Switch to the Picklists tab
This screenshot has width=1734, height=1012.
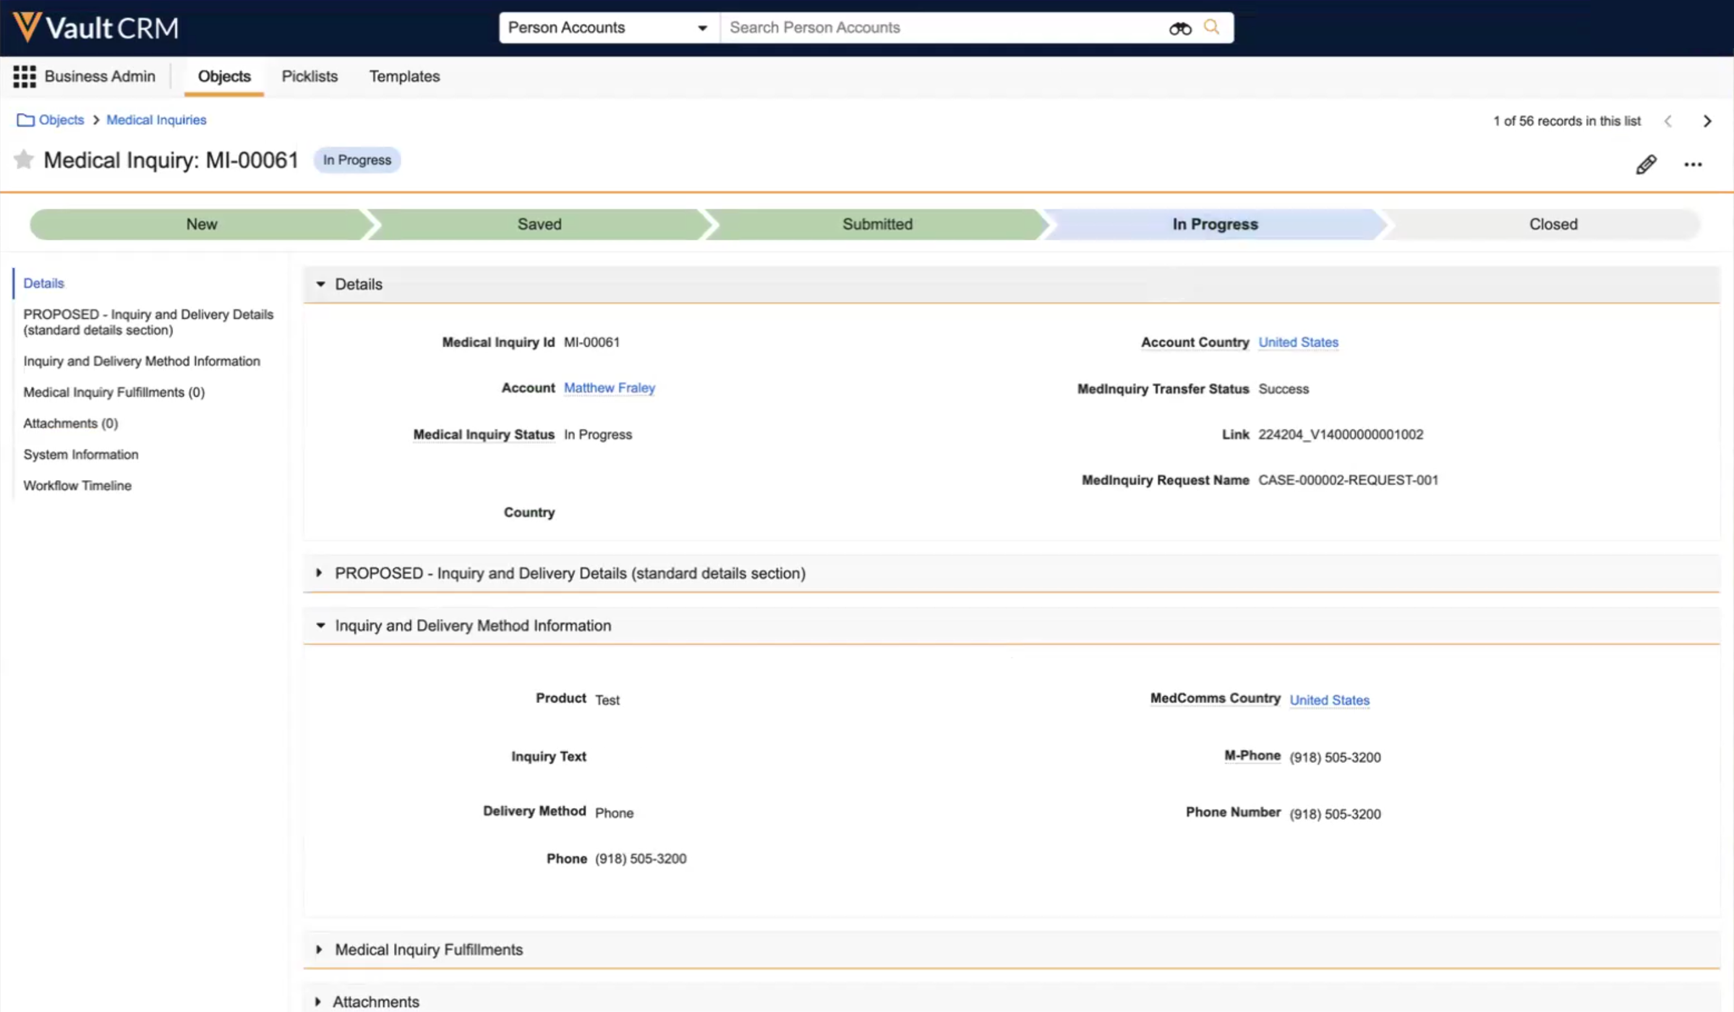click(x=310, y=77)
